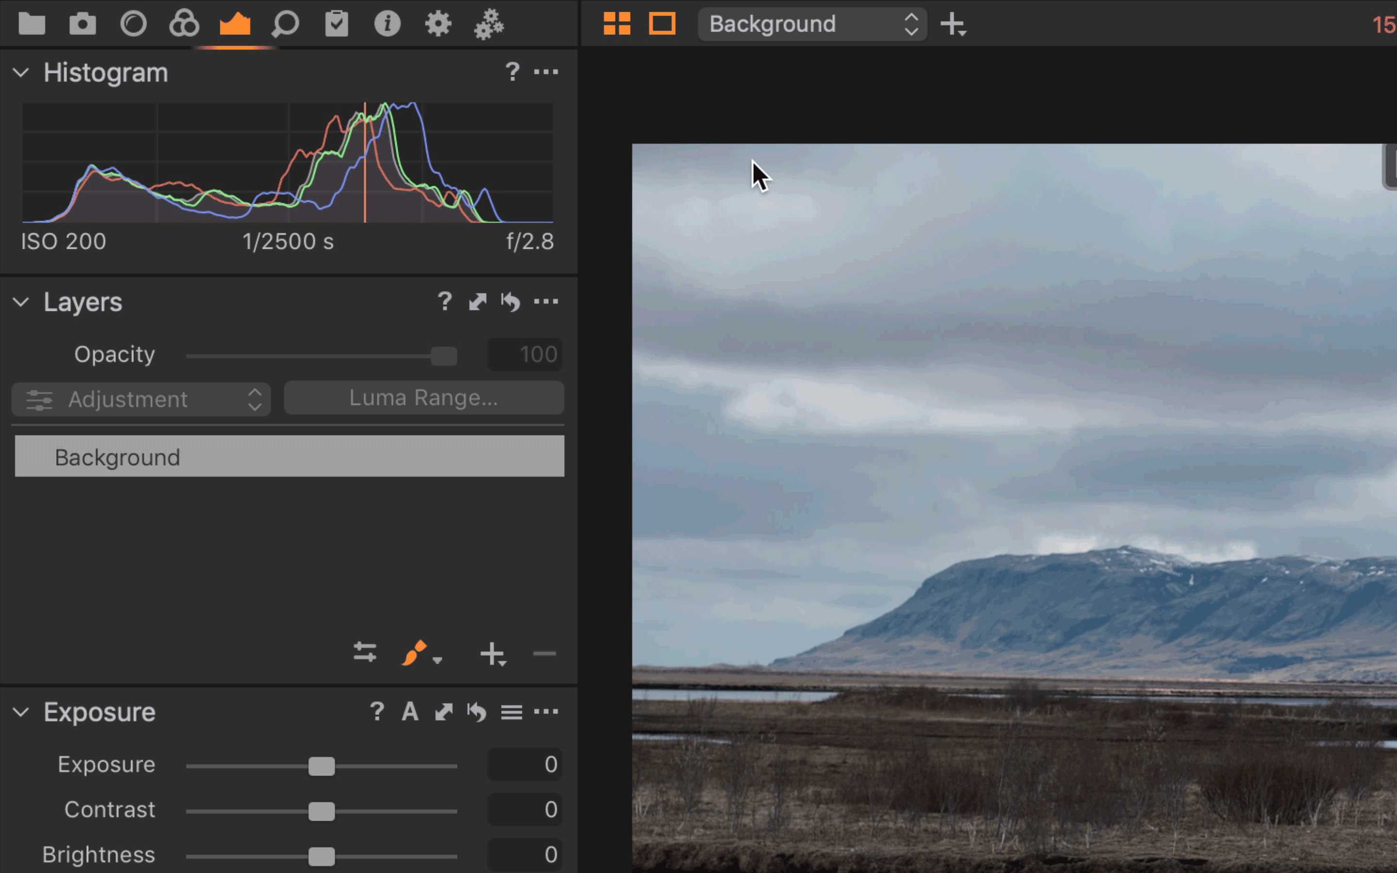Viewport: 1397px width, 873px height.
Task: Collapse the Exposure panel chevron
Action: [x=21, y=712]
